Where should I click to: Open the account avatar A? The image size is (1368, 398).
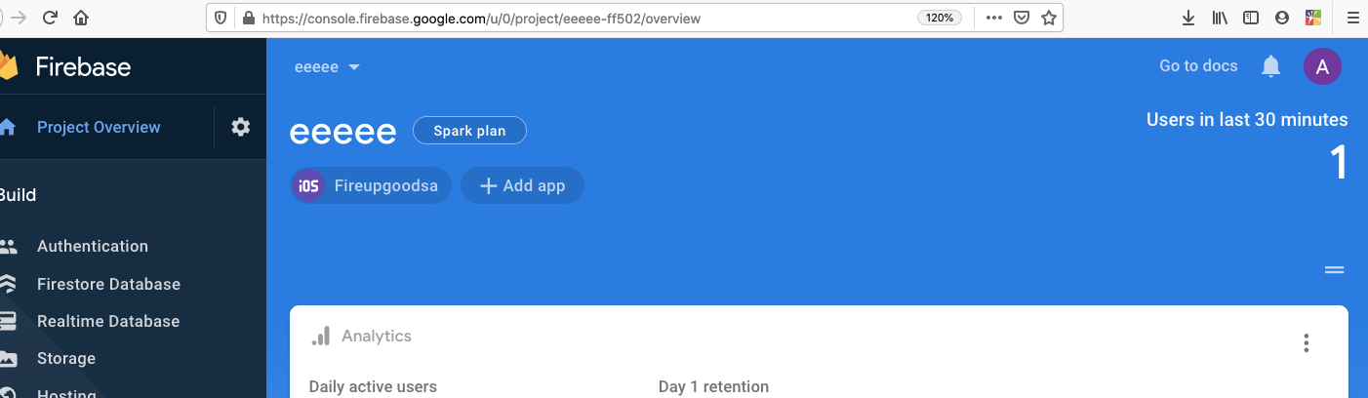click(x=1322, y=66)
